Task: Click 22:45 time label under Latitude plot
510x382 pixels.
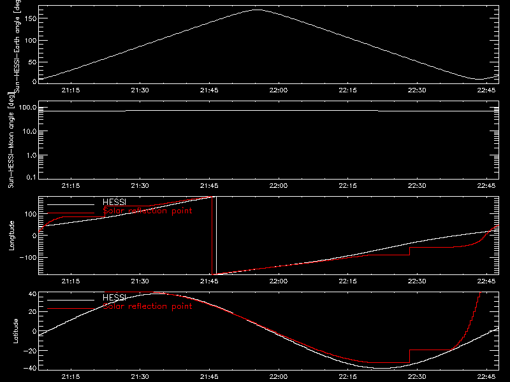Action: pyautogui.click(x=486, y=377)
